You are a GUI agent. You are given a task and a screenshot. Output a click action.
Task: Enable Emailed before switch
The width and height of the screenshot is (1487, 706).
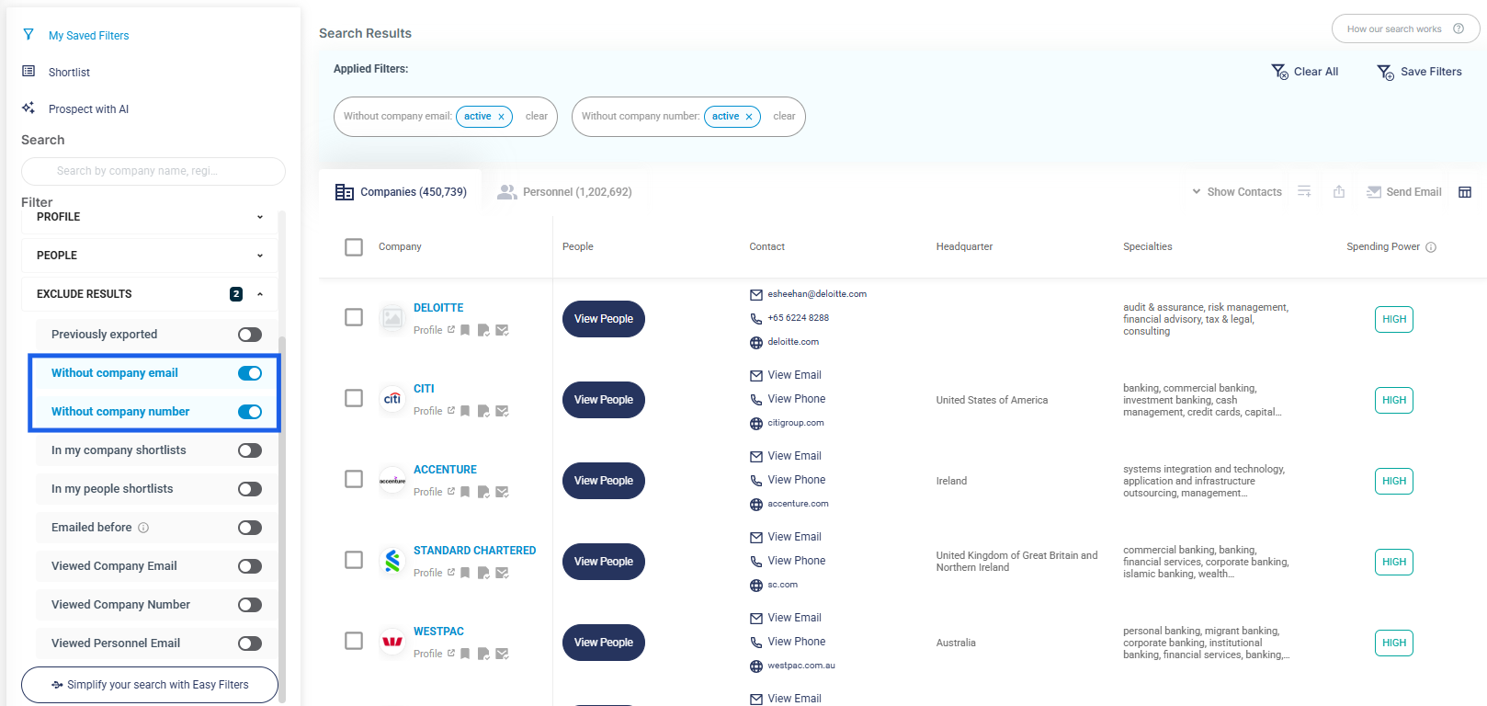coord(250,528)
